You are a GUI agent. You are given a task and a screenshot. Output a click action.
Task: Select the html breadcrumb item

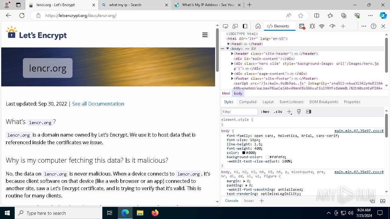pyautogui.click(x=226, y=93)
